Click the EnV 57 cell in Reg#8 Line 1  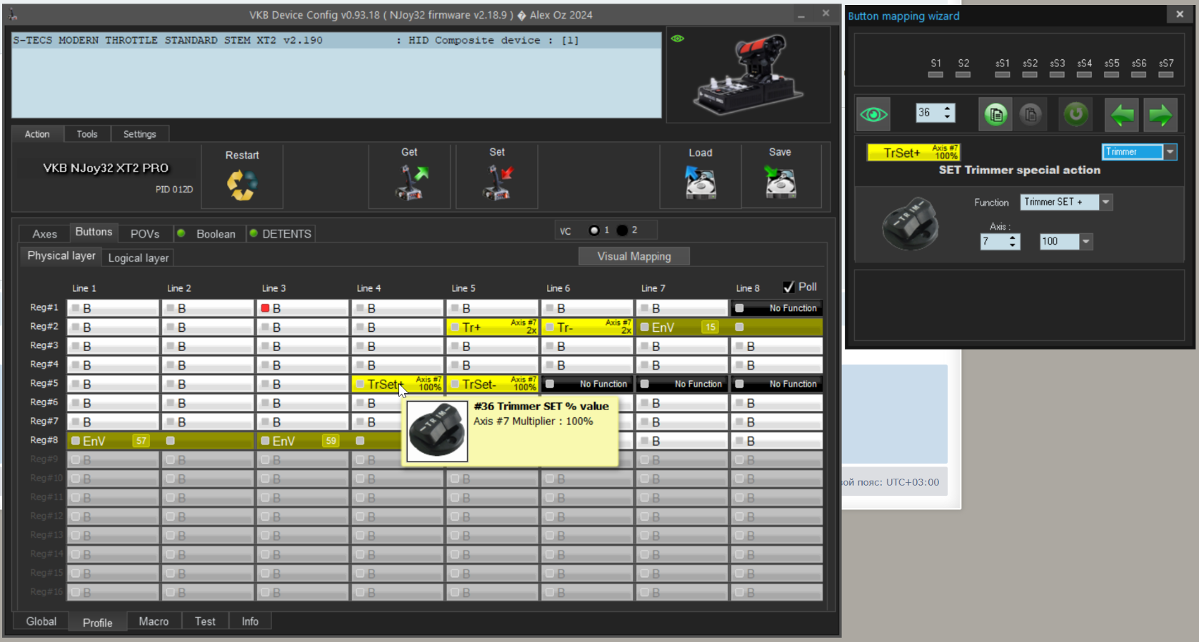tap(113, 441)
